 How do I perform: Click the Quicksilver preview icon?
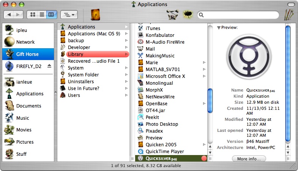click(x=249, y=57)
